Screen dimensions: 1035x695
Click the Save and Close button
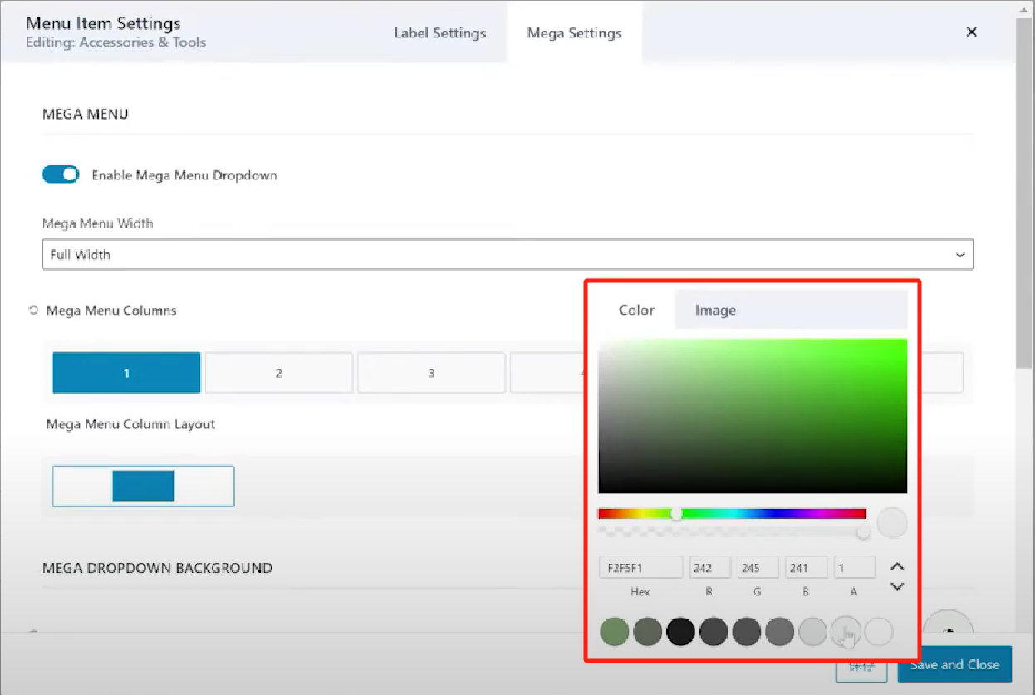pyautogui.click(x=954, y=664)
